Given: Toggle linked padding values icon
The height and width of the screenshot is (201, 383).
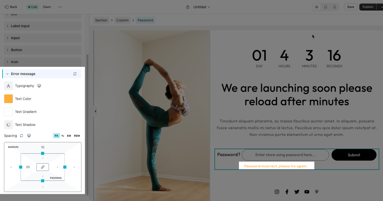Looking at the screenshot, I should pyautogui.click(x=43, y=167).
